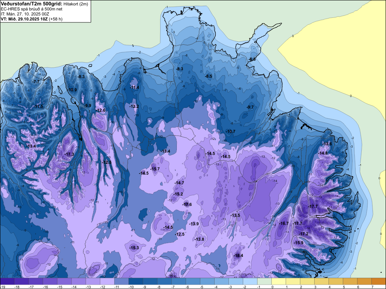Select the 7 tick label on the color scale
Screen dimensions: 386x289
372,287
